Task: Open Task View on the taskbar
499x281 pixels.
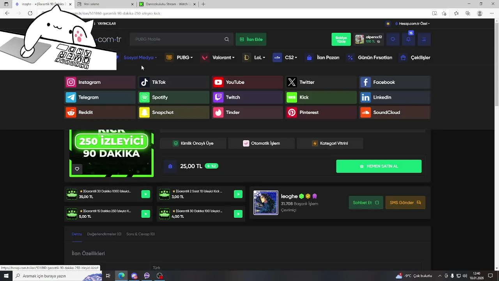Action: pyautogui.click(x=108, y=276)
